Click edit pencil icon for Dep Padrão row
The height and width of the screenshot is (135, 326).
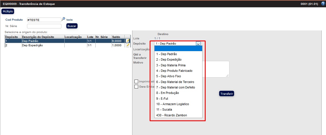(128, 41)
